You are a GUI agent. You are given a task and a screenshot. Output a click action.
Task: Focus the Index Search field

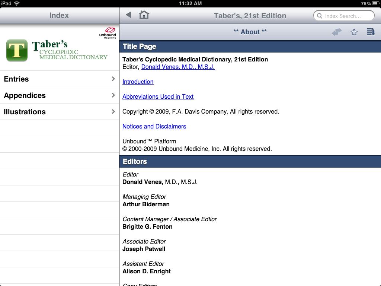[344, 16]
